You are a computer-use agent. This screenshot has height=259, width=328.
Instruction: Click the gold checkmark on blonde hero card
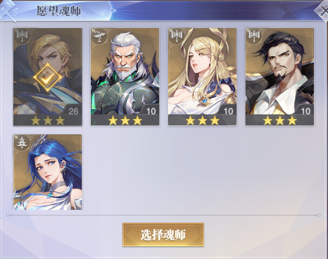pos(48,78)
